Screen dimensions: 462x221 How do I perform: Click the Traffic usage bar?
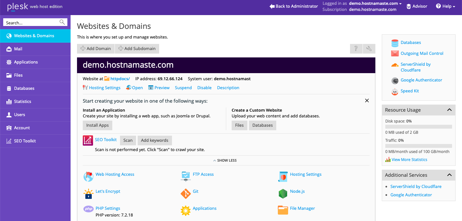pos(419,146)
